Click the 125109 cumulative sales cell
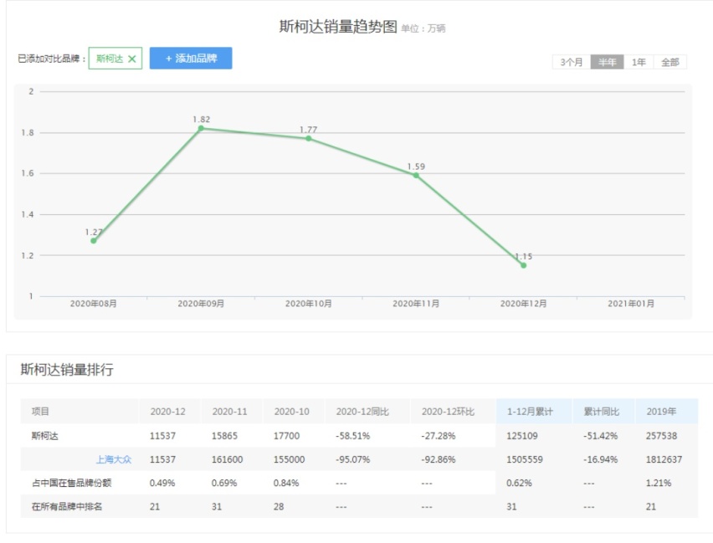Viewport: 713px width, 543px height. [522, 436]
